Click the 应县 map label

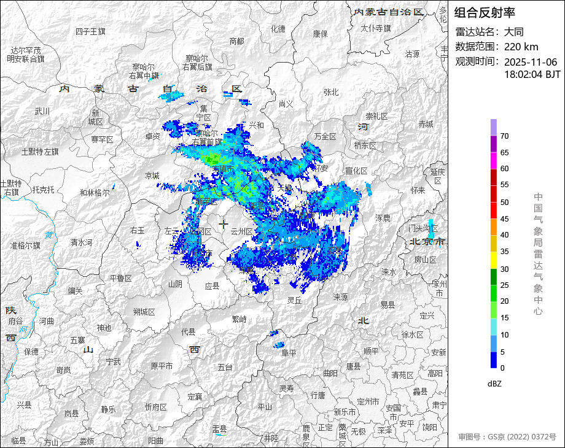click(x=212, y=287)
